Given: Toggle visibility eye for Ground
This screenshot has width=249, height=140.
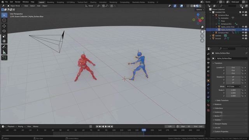Looking at the screenshot, I should [243, 38].
